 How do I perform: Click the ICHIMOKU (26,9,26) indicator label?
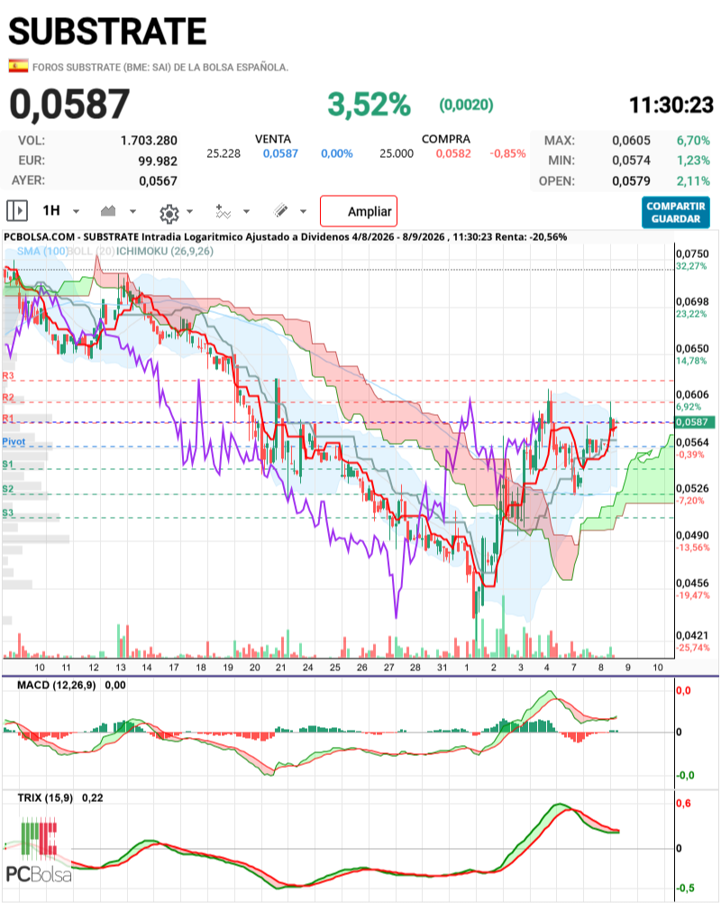coord(165,251)
